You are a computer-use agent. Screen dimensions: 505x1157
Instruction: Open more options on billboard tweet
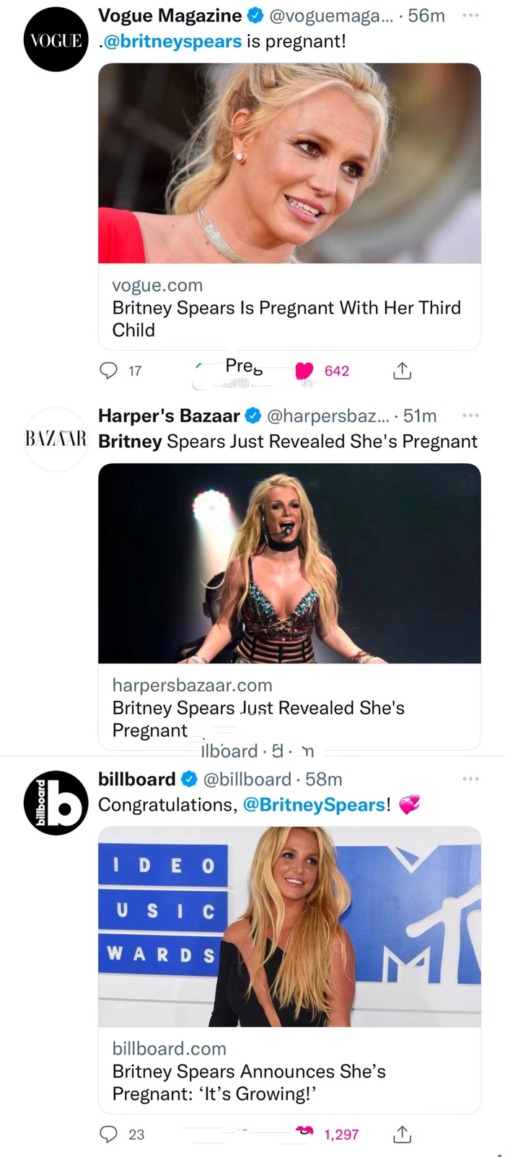(470, 779)
